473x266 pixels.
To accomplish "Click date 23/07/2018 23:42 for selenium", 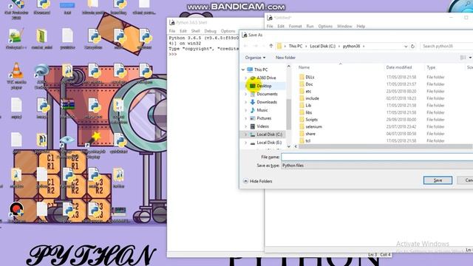I will click(x=401, y=126).
